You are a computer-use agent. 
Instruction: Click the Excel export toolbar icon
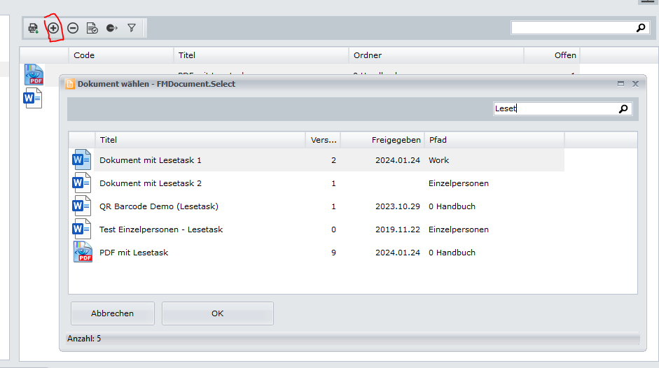[x=33, y=28]
